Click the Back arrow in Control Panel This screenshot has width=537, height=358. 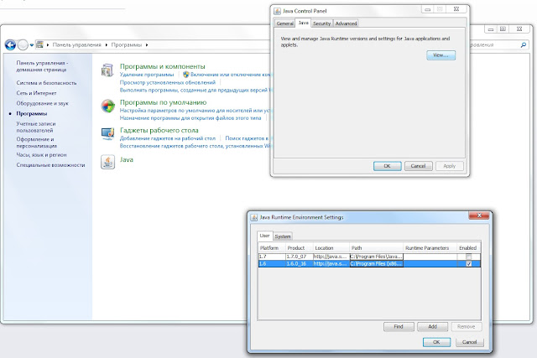coord(10,44)
